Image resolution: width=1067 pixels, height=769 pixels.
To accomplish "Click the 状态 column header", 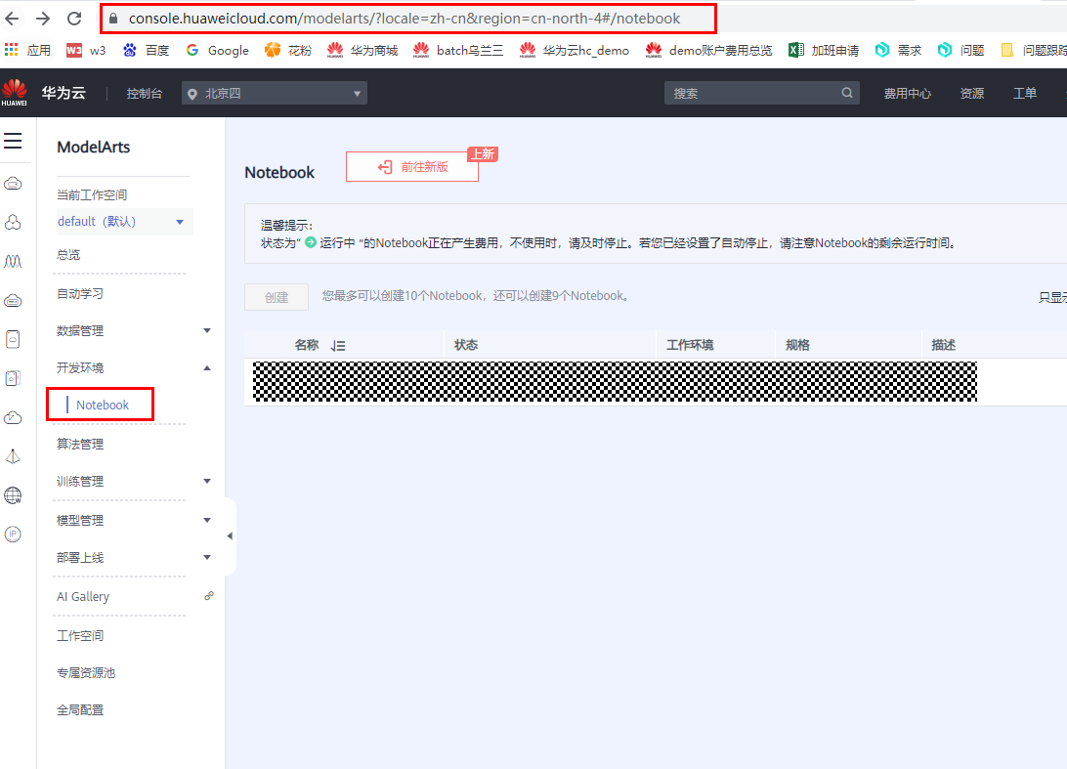I will [466, 345].
